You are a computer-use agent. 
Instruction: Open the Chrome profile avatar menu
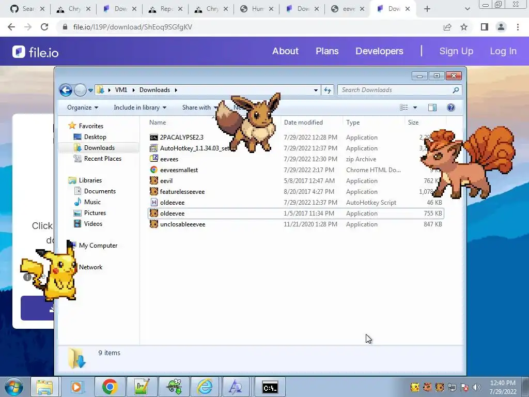[501, 27]
